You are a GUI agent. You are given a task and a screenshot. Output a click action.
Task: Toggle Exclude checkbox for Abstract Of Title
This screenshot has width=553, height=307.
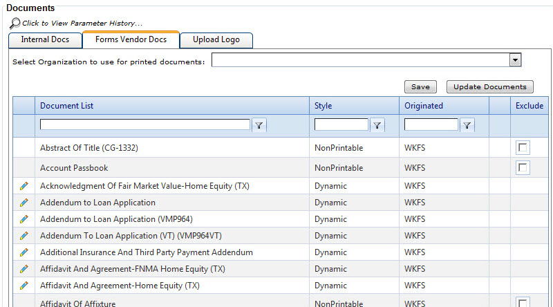click(523, 147)
